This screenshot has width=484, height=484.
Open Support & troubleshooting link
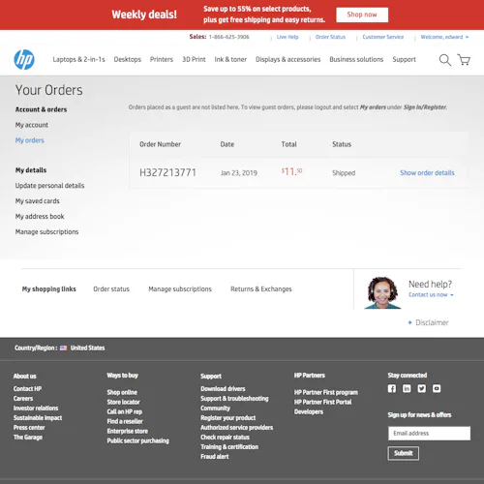[x=234, y=399]
